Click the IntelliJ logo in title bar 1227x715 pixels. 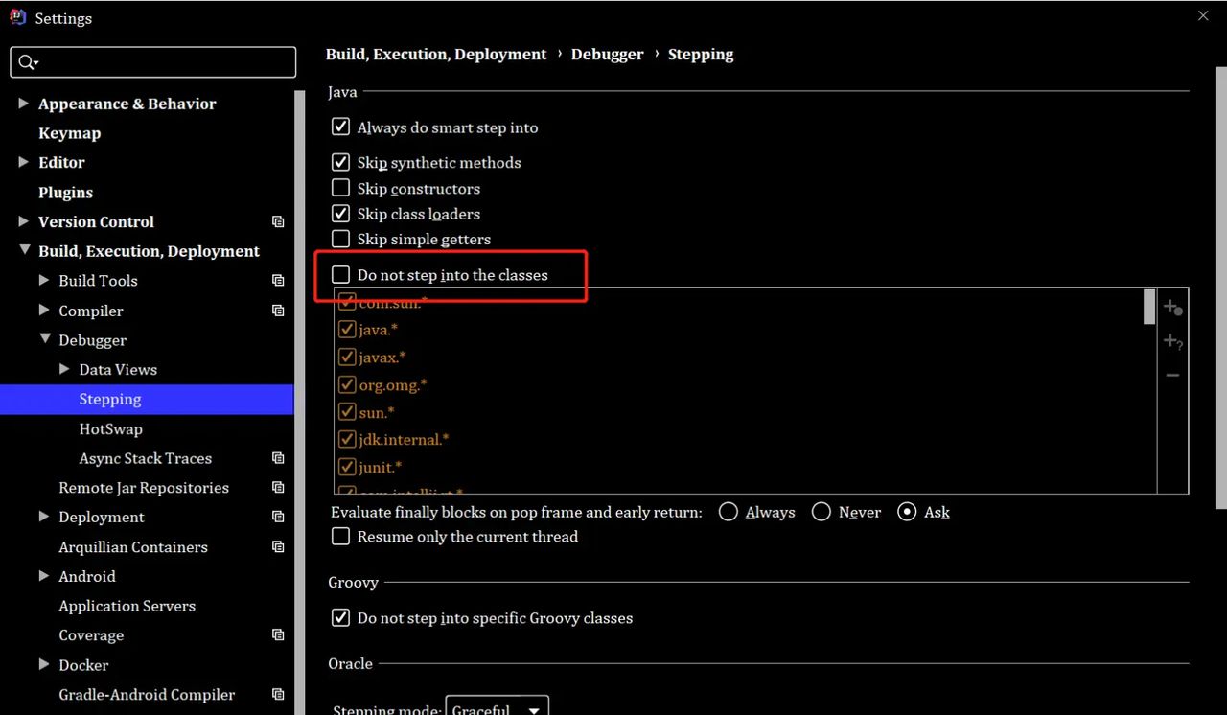[x=17, y=17]
